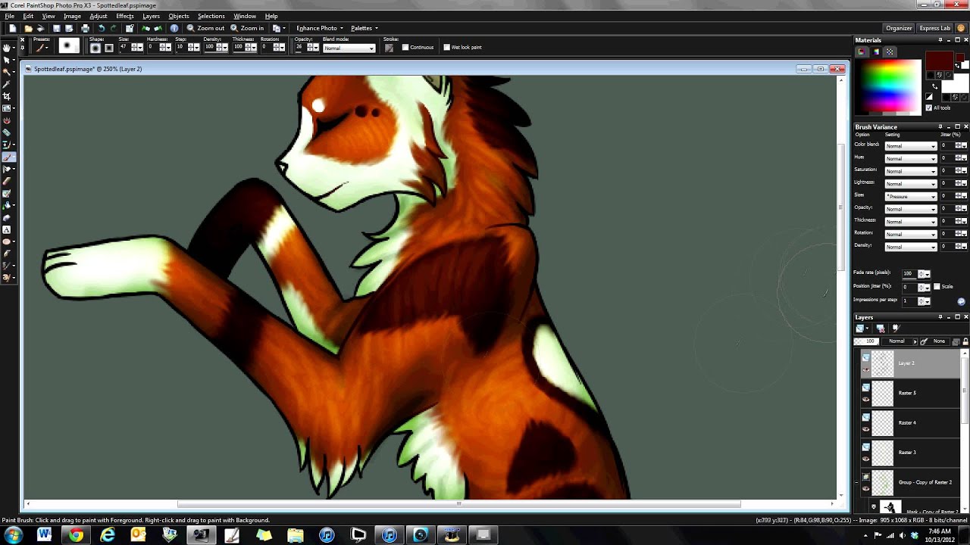Select the Pick arrow tool
The width and height of the screenshot is (970, 545).
[x=7, y=60]
